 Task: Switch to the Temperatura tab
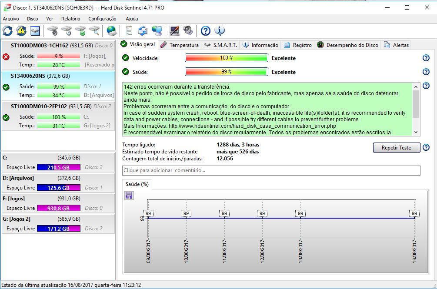pyautogui.click(x=180, y=45)
